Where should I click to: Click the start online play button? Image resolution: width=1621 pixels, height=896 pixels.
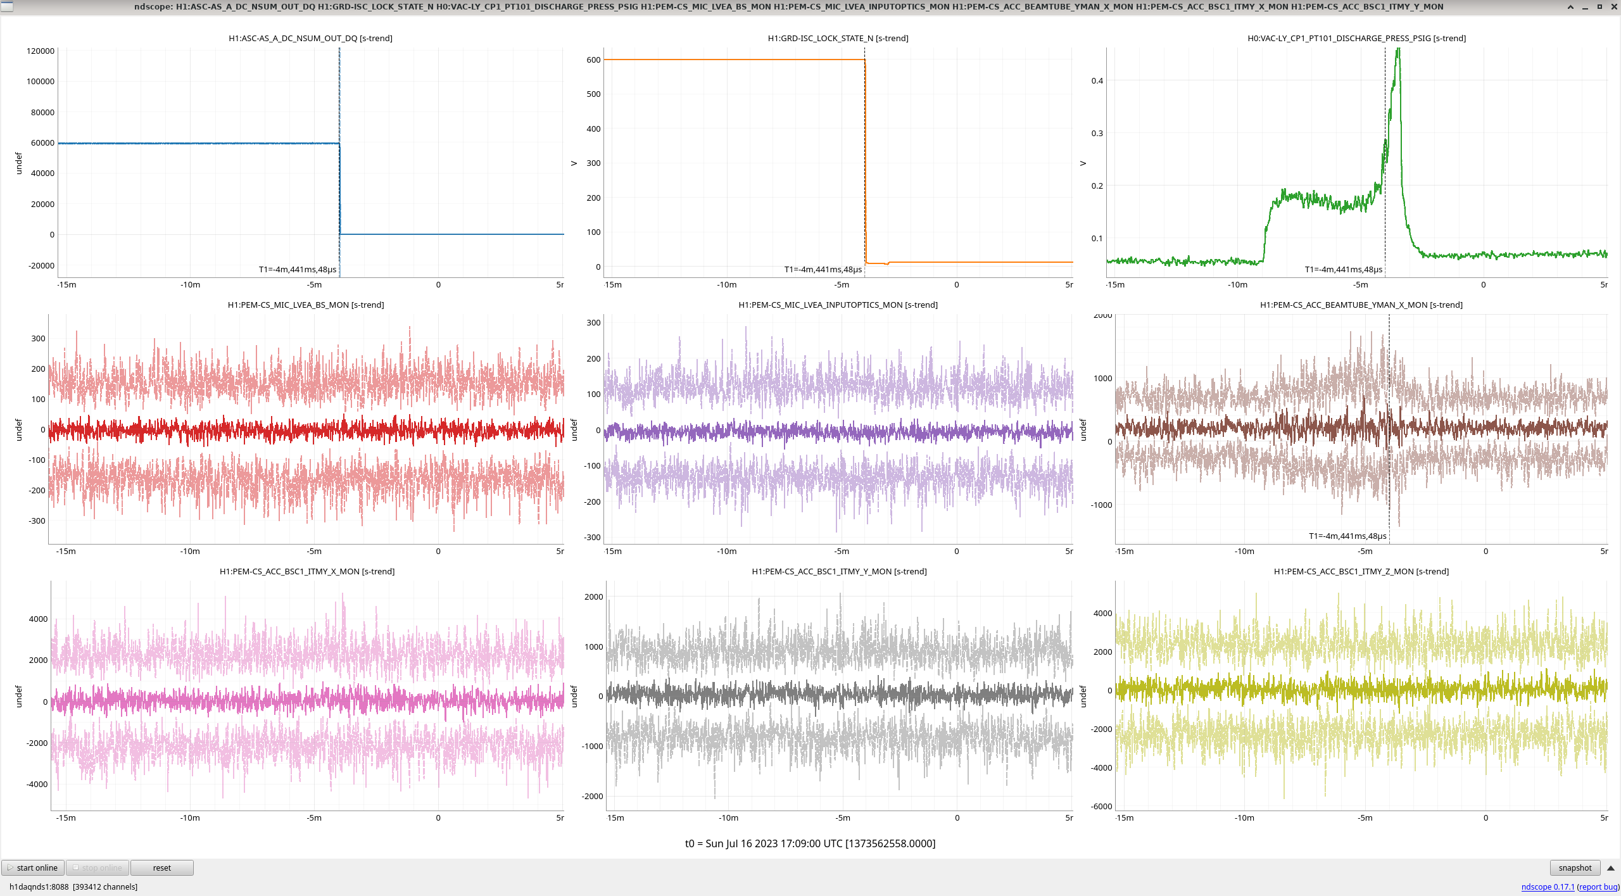coord(33,868)
